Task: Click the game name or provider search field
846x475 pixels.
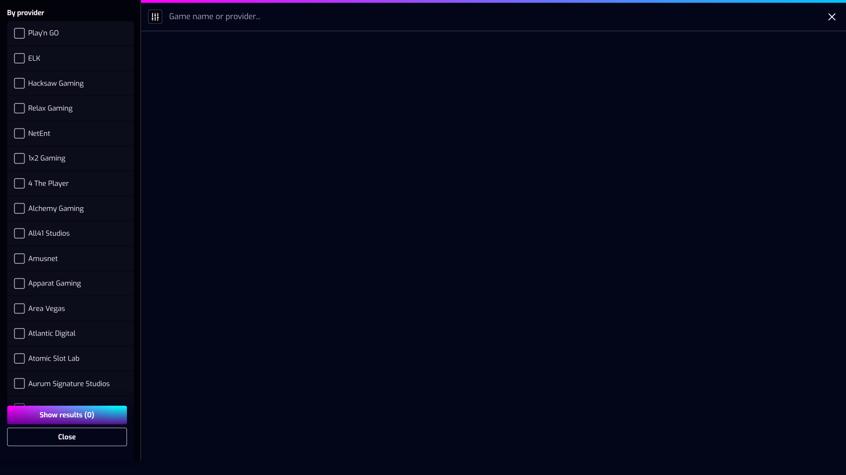Action: pyautogui.click(x=493, y=17)
